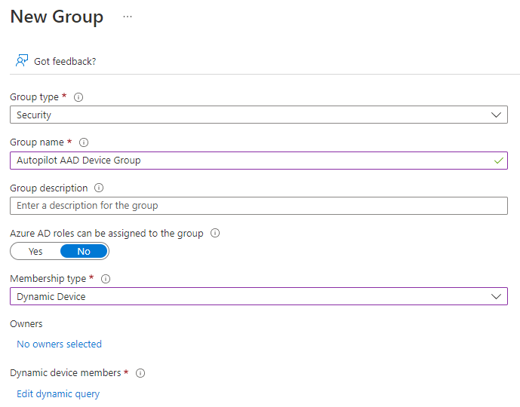Show info tooltip for Group name
The height and width of the screenshot is (407, 520).
[84, 142]
